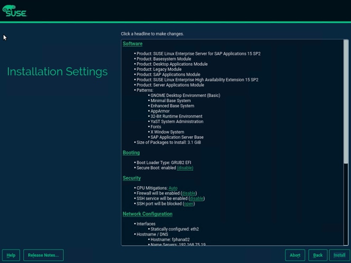
Task: Select '32-Bit Runtime Environment' pattern
Action: [x=176, y=116]
